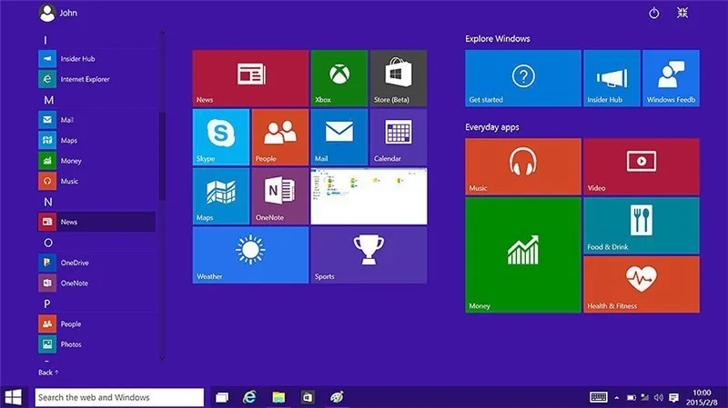Open the Store from the taskbar
The width and height of the screenshot is (728, 408).
coord(308,397)
